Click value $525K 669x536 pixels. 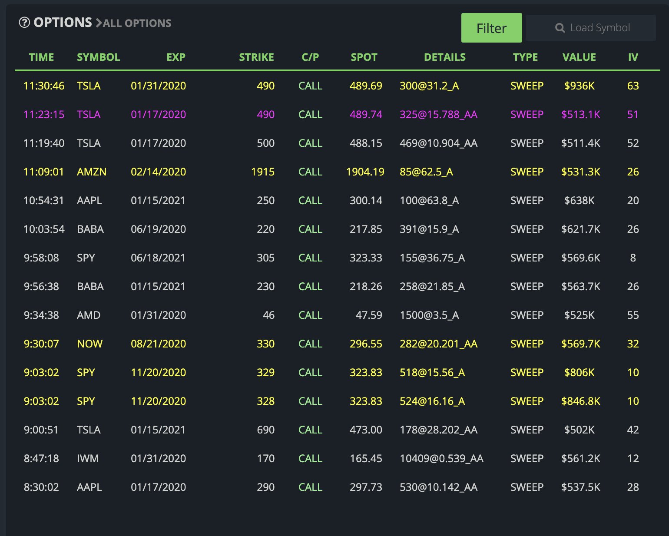click(x=579, y=315)
